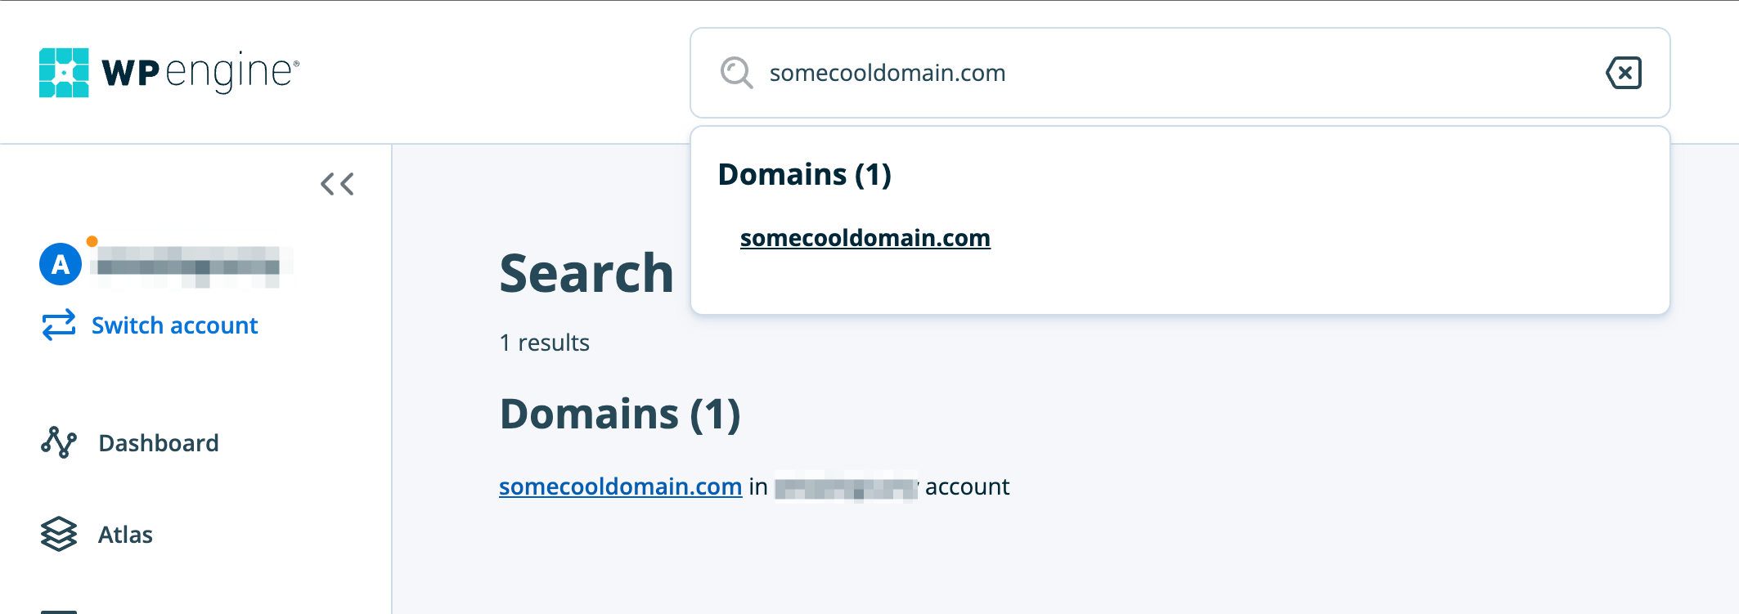The width and height of the screenshot is (1739, 614).
Task: Open somecooldomain.com link in search results
Action: 620,486
